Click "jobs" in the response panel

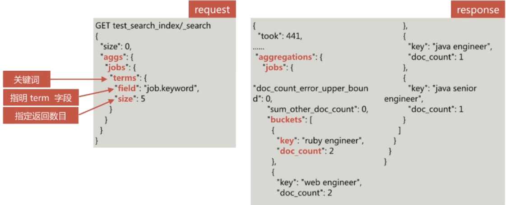[x=274, y=68]
